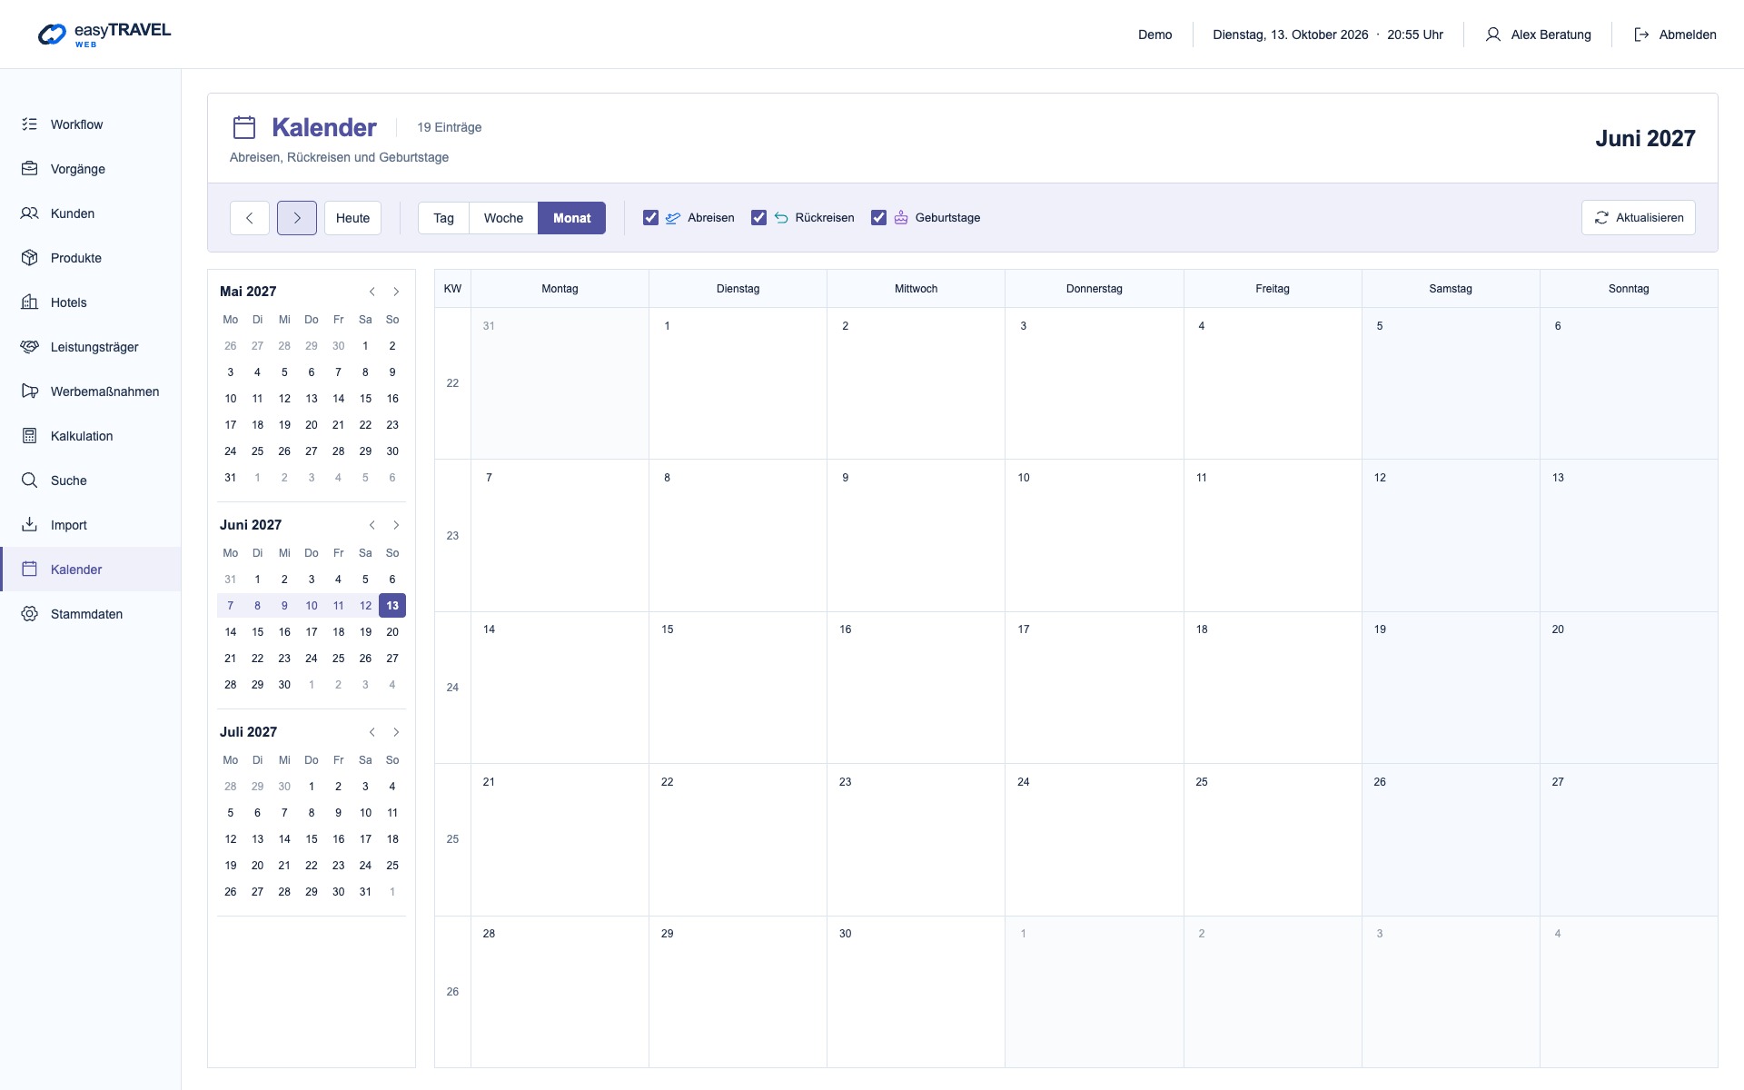This screenshot has width=1744, height=1090.
Task: Open Workflow from the sidebar
Action: coord(91,124)
